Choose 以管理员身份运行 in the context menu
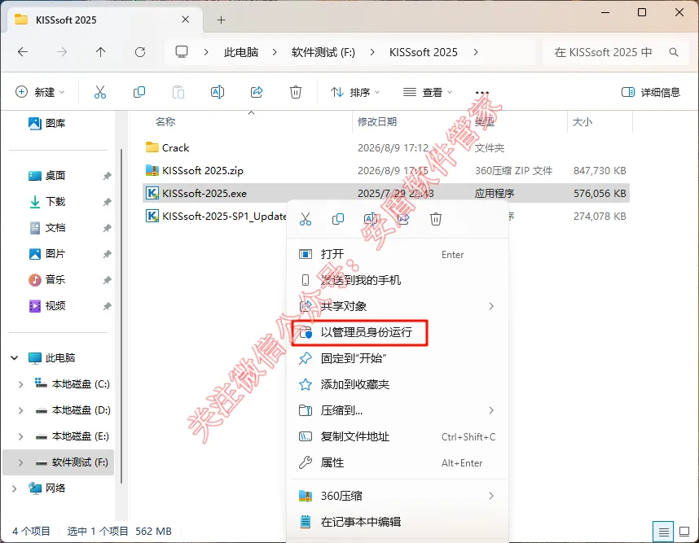This screenshot has height=543, width=699. (398, 332)
